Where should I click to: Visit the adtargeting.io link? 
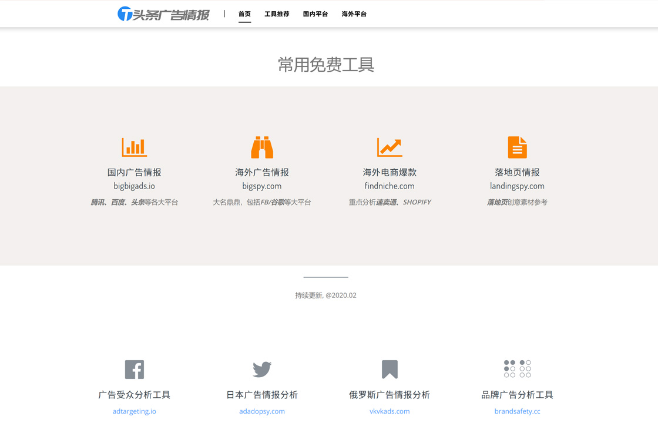[x=135, y=411]
